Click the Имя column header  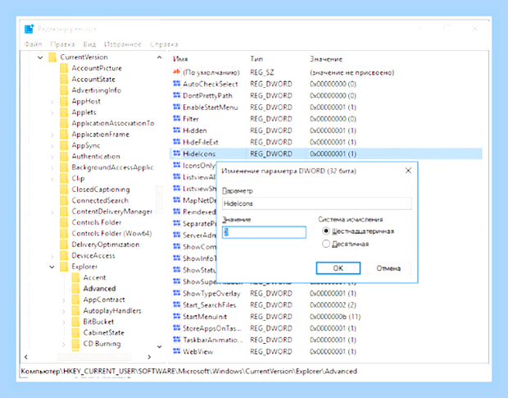pyautogui.click(x=180, y=59)
